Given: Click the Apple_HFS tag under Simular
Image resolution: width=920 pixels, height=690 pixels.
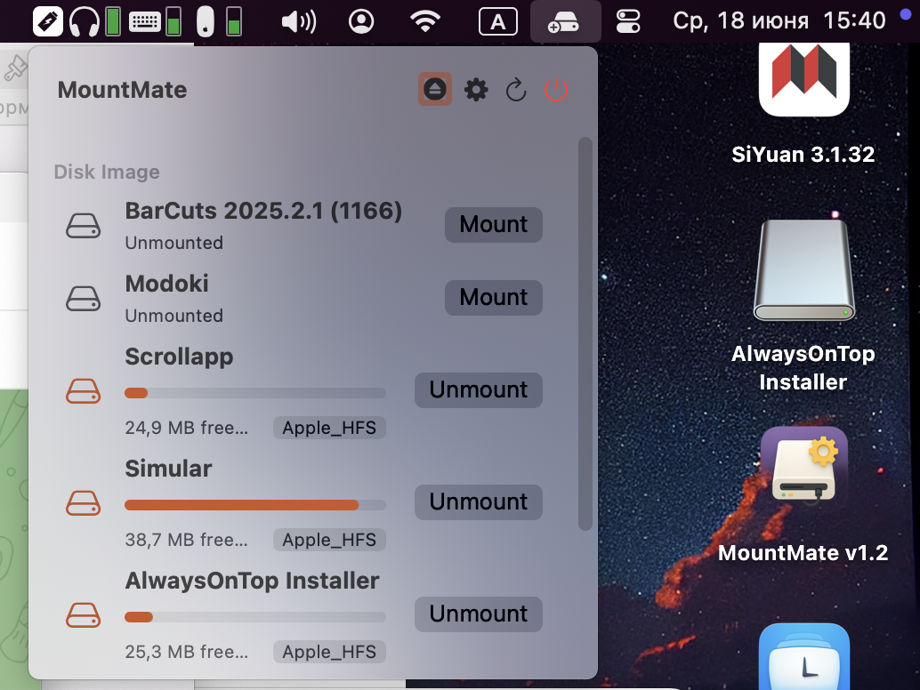Looking at the screenshot, I should click(x=329, y=540).
